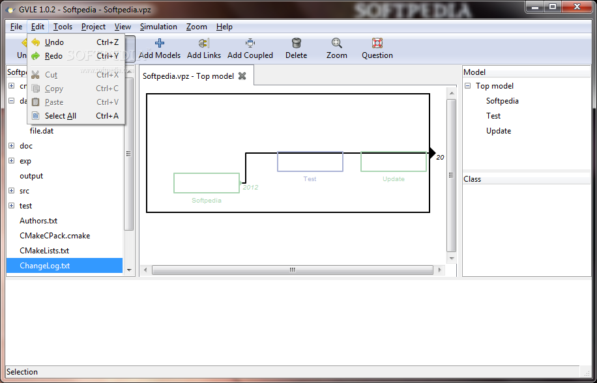The height and width of the screenshot is (383, 597).
Task: Open the View menu
Action: coord(123,27)
